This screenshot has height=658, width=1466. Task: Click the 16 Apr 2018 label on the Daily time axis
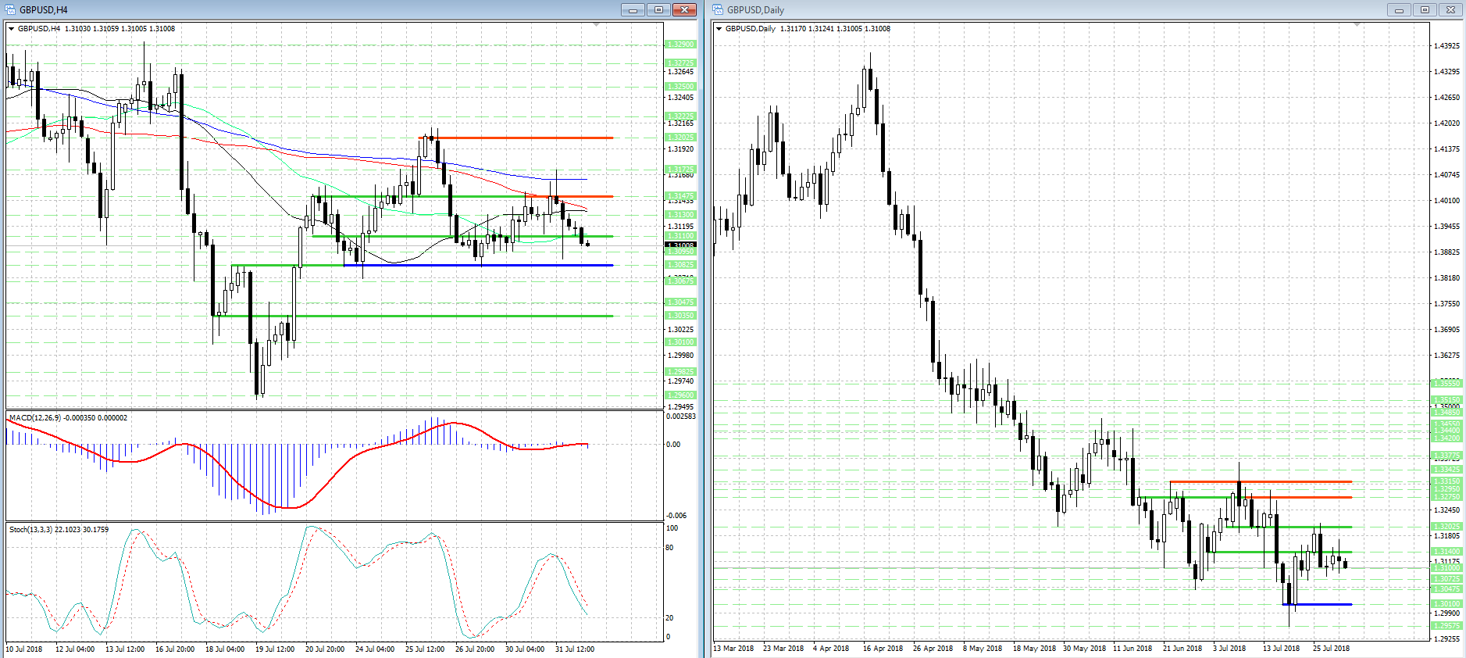(x=883, y=649)
